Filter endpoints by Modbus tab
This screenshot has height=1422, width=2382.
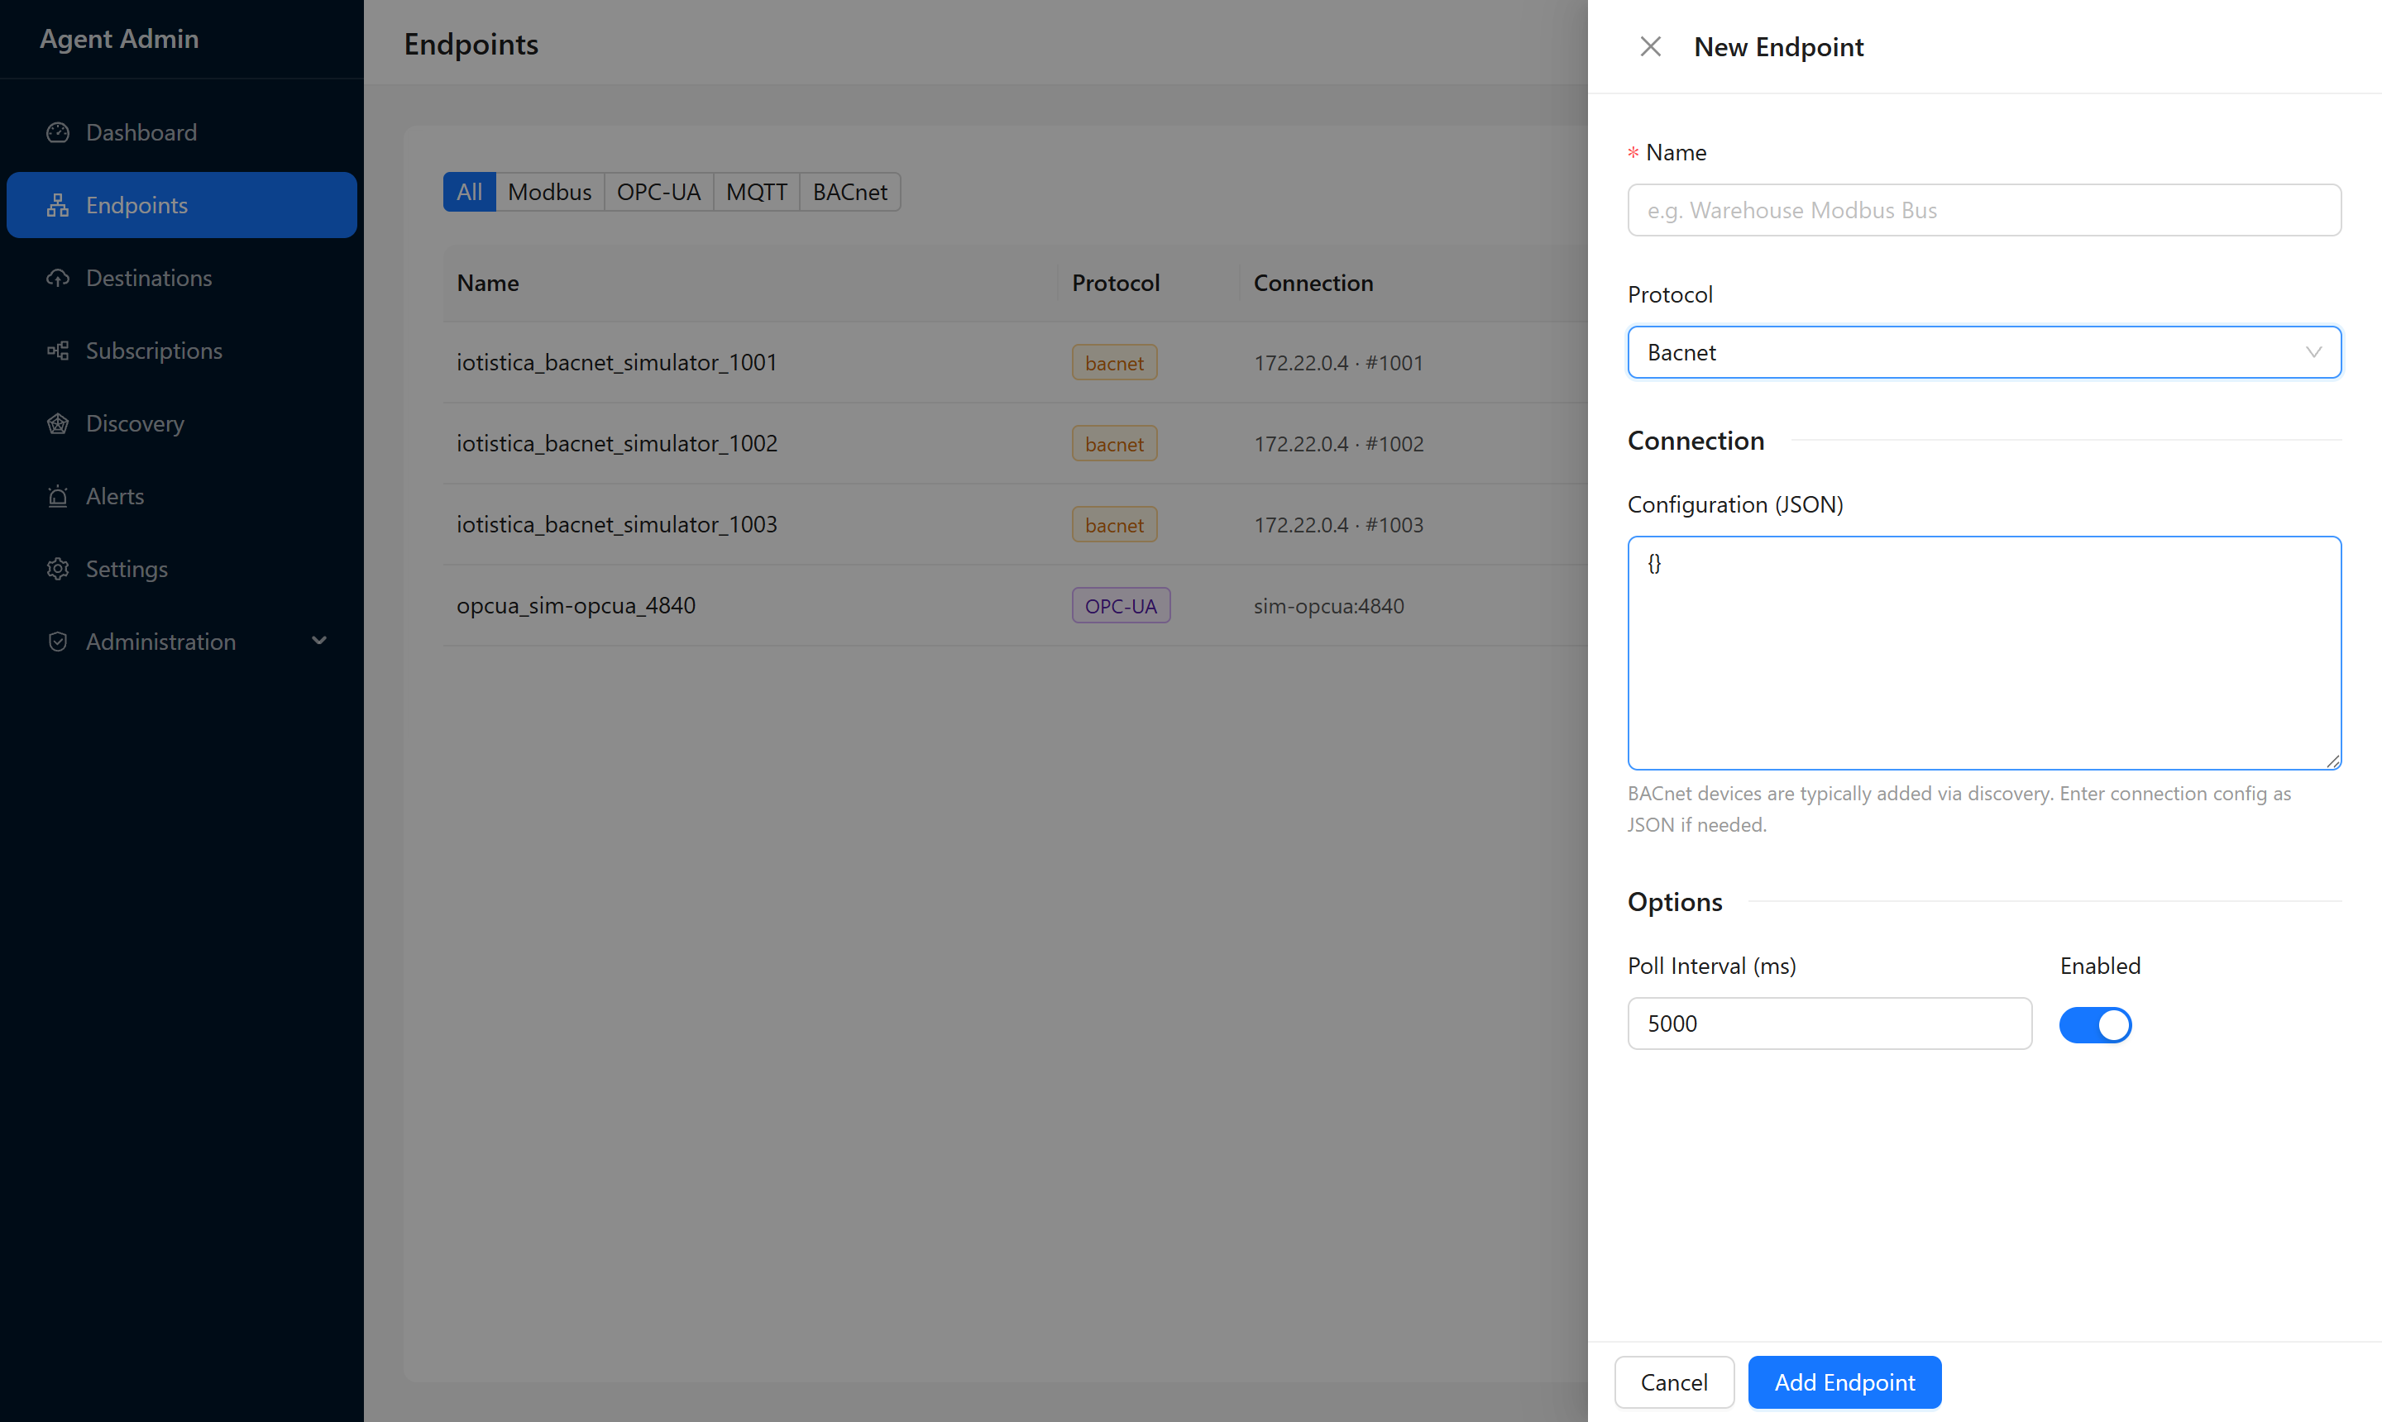[549, 192]
